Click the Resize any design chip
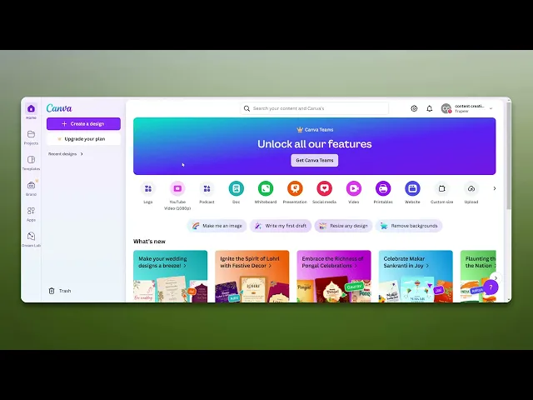This screenshot has height=400, width=533. pos(343,226)
